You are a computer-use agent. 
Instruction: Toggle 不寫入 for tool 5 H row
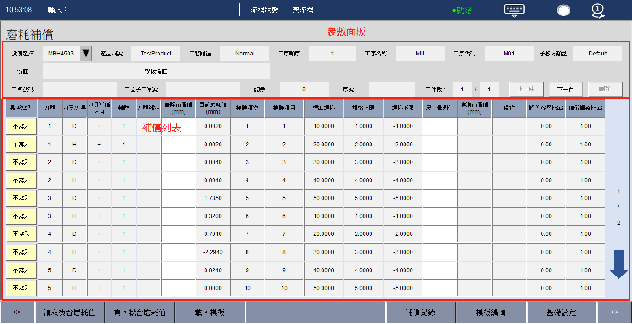21,288
